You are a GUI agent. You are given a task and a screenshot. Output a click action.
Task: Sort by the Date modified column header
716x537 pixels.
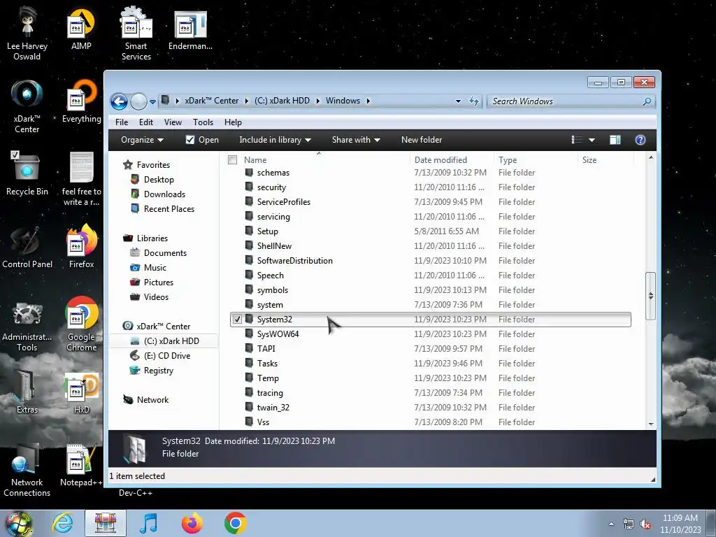click(x=452, y=160)
